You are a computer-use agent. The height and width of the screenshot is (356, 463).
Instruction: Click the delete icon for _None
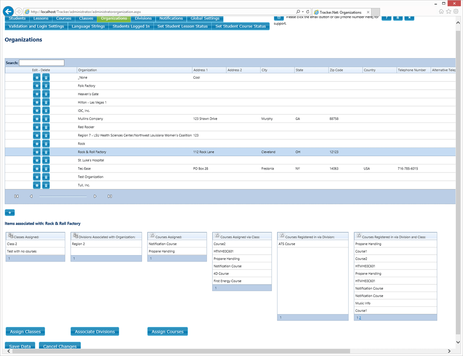(46, 78)
